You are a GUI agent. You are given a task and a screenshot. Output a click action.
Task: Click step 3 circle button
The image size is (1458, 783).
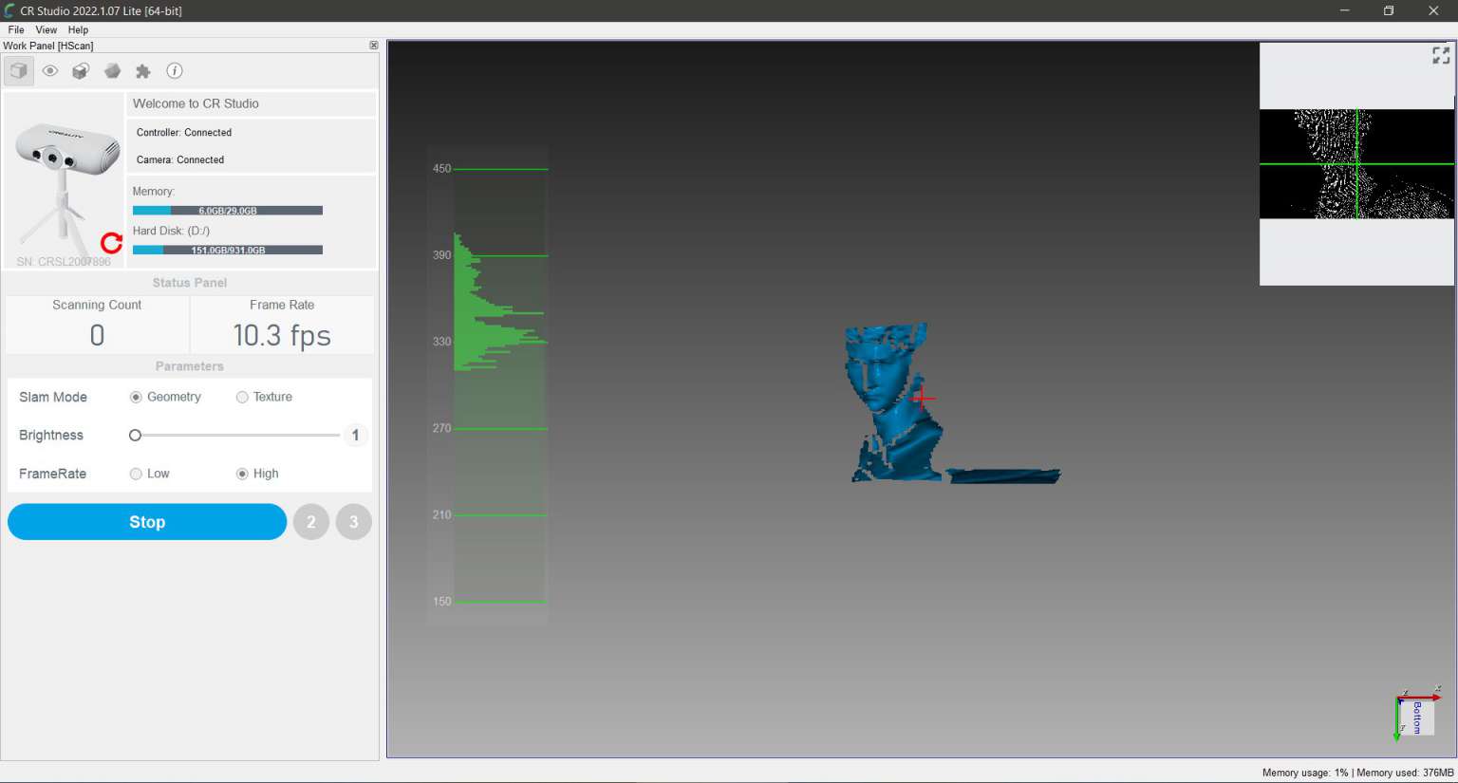click(353, 521)
